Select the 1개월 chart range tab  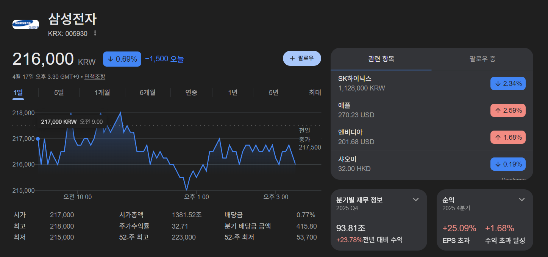[x=102, y=93]
